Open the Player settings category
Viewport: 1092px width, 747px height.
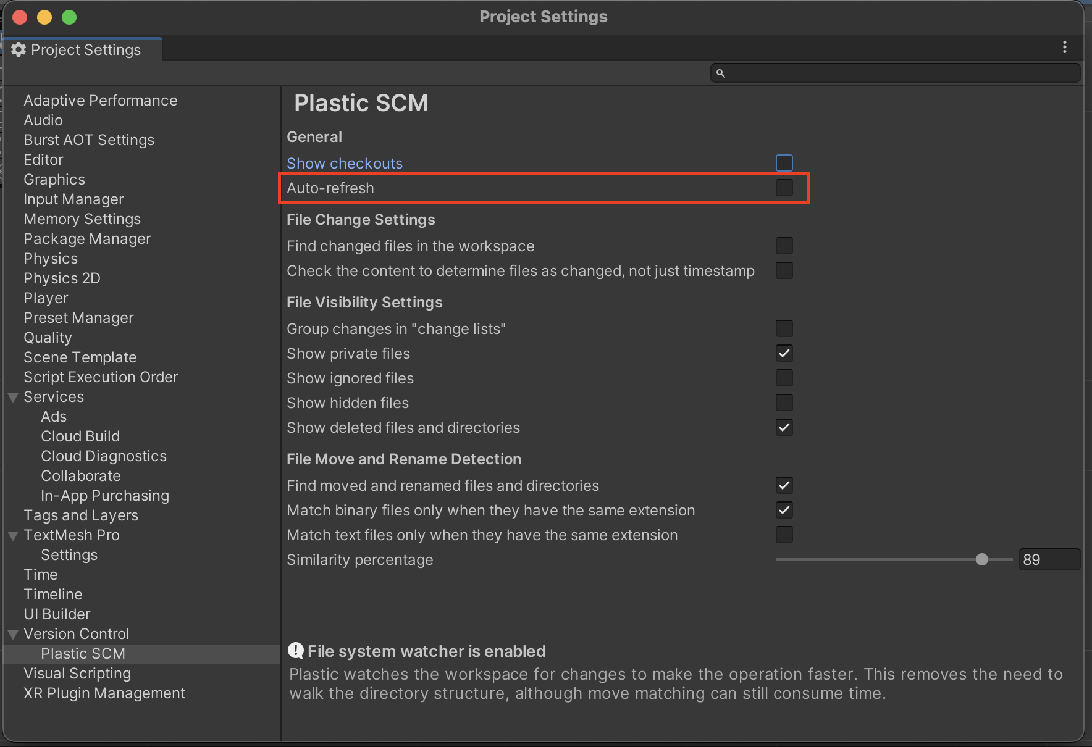46,298
